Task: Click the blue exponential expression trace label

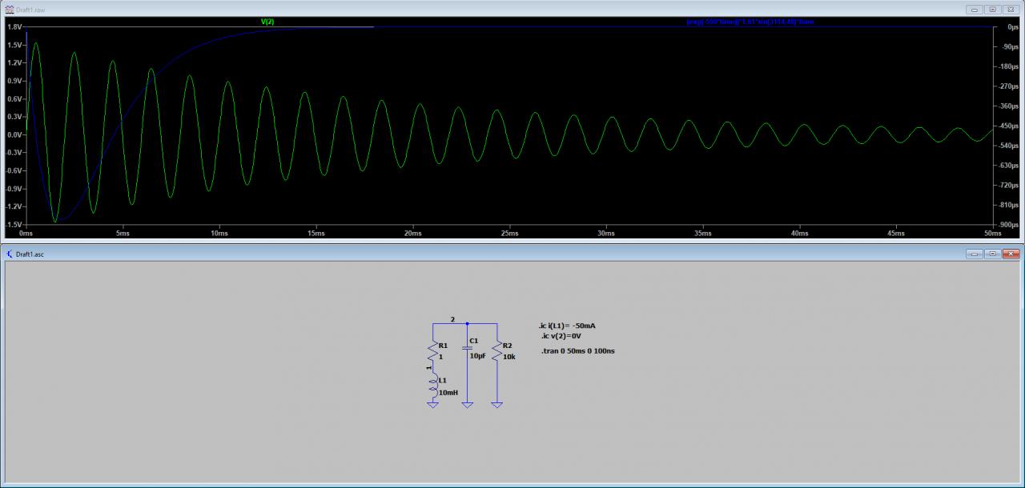Action: click(x=750, y=22)
